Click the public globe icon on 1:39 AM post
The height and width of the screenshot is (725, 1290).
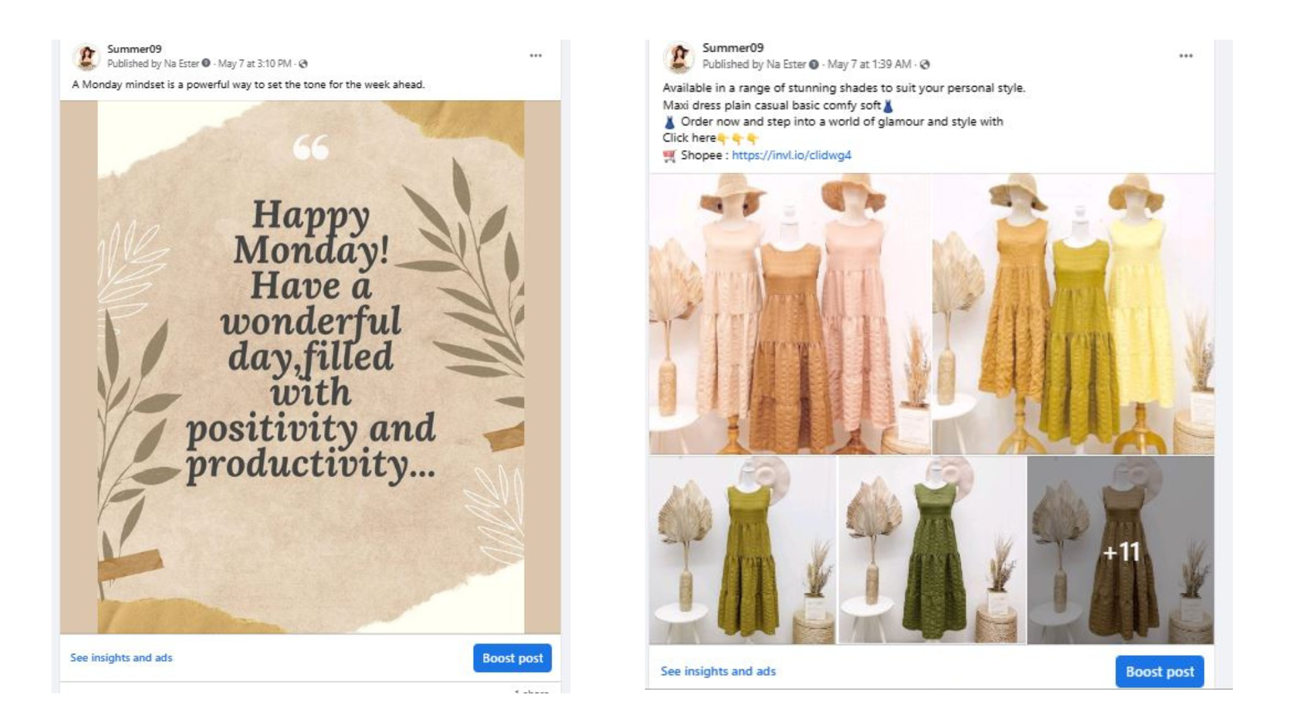pos(925,64)
